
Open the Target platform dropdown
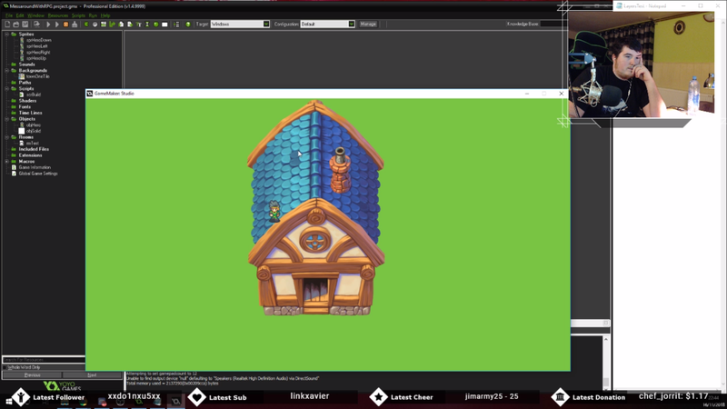(266, 25)
